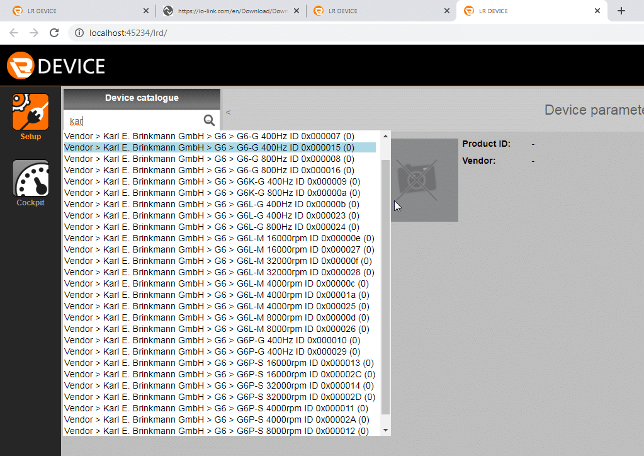Select G6L-M 4000rpm ID 0x00000c entry
The height and width of the screenshot is (456, 644).
pyautogui.click(x=220, y=283)
